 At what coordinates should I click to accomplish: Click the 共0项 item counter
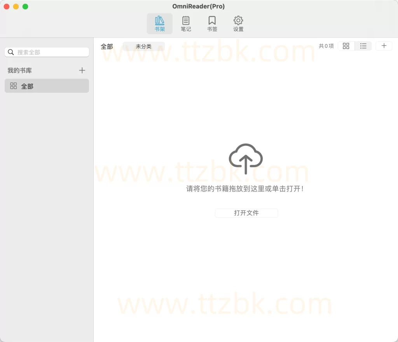327,46
